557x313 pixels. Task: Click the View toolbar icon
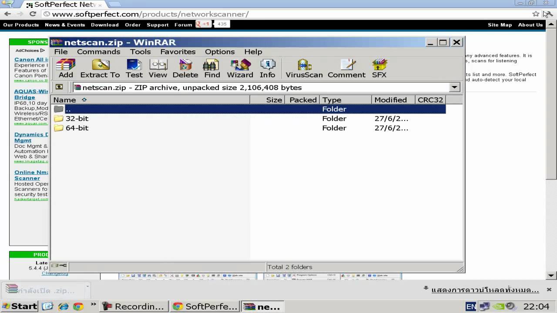(x=158, y=68)
